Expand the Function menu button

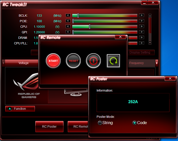coord(20,109)
